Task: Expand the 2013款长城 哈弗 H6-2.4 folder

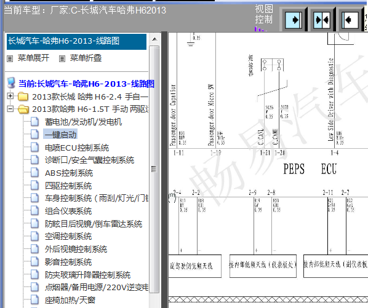Action: [10, 96]
